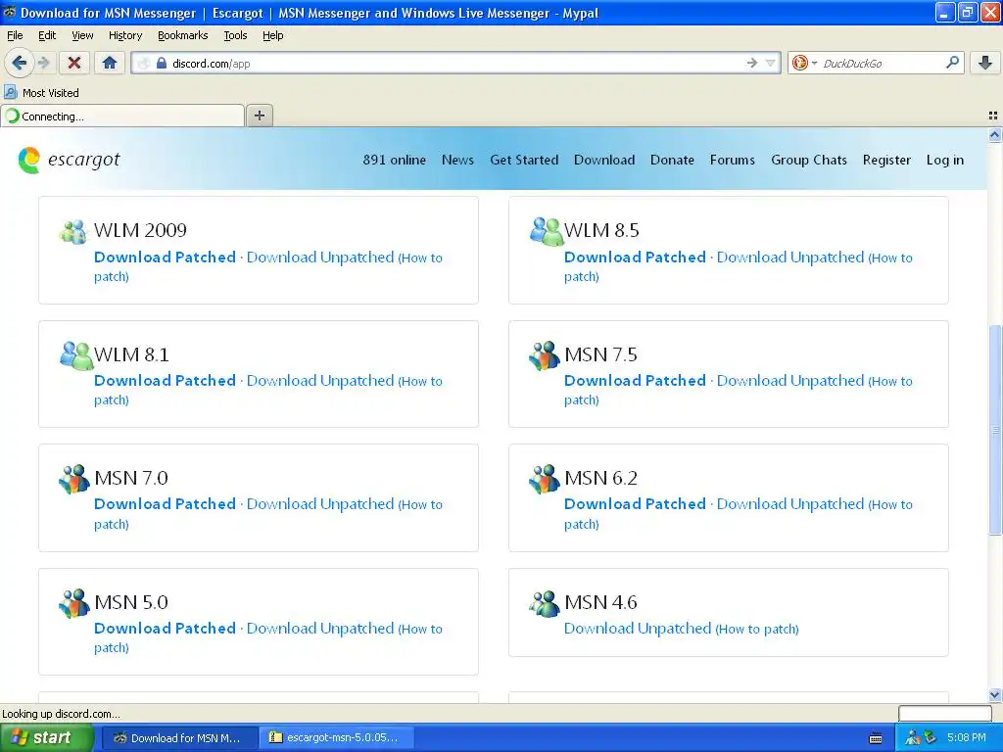Open the Edit menu
This screenshot has height=752, width=1003.
coord(47,36)
